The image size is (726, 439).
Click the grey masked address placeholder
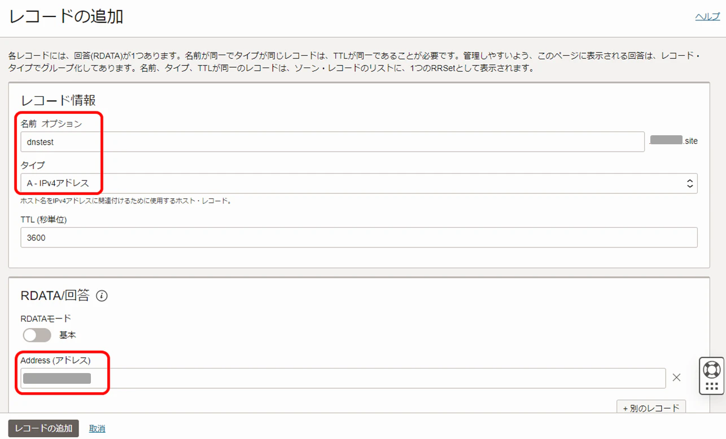pos(56,378)
